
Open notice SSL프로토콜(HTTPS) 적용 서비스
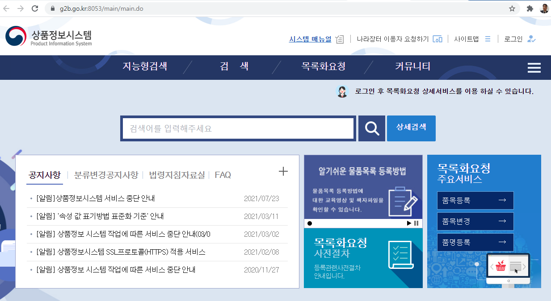121,252
